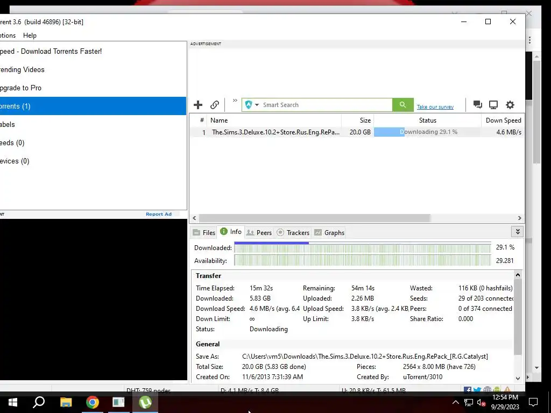Click the remote monitor icon in toolbar

(493, 105)
